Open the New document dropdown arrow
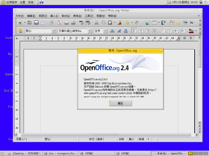Image resolution: width=209 pixels, height=156 pixels. click(x=25, y=22)
